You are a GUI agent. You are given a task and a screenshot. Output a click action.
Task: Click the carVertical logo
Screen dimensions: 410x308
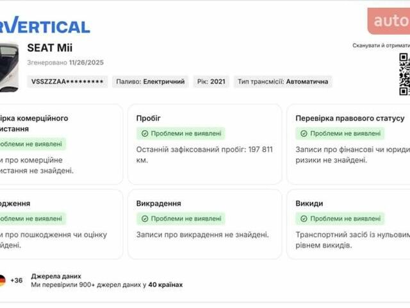tap(45, 25)
